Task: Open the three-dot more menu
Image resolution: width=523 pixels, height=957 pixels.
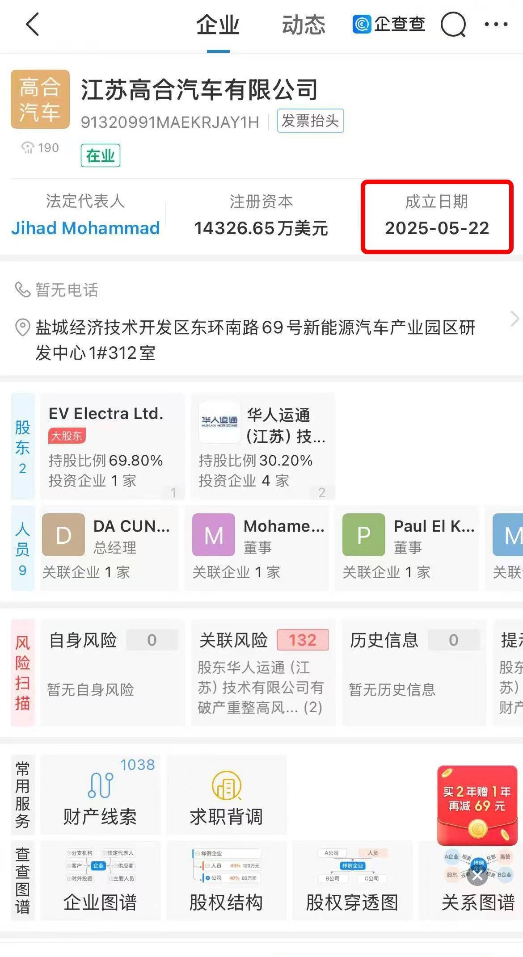Action: 496,24
